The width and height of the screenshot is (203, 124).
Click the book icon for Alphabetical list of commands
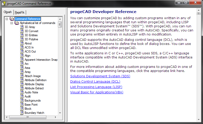point(17,23)
